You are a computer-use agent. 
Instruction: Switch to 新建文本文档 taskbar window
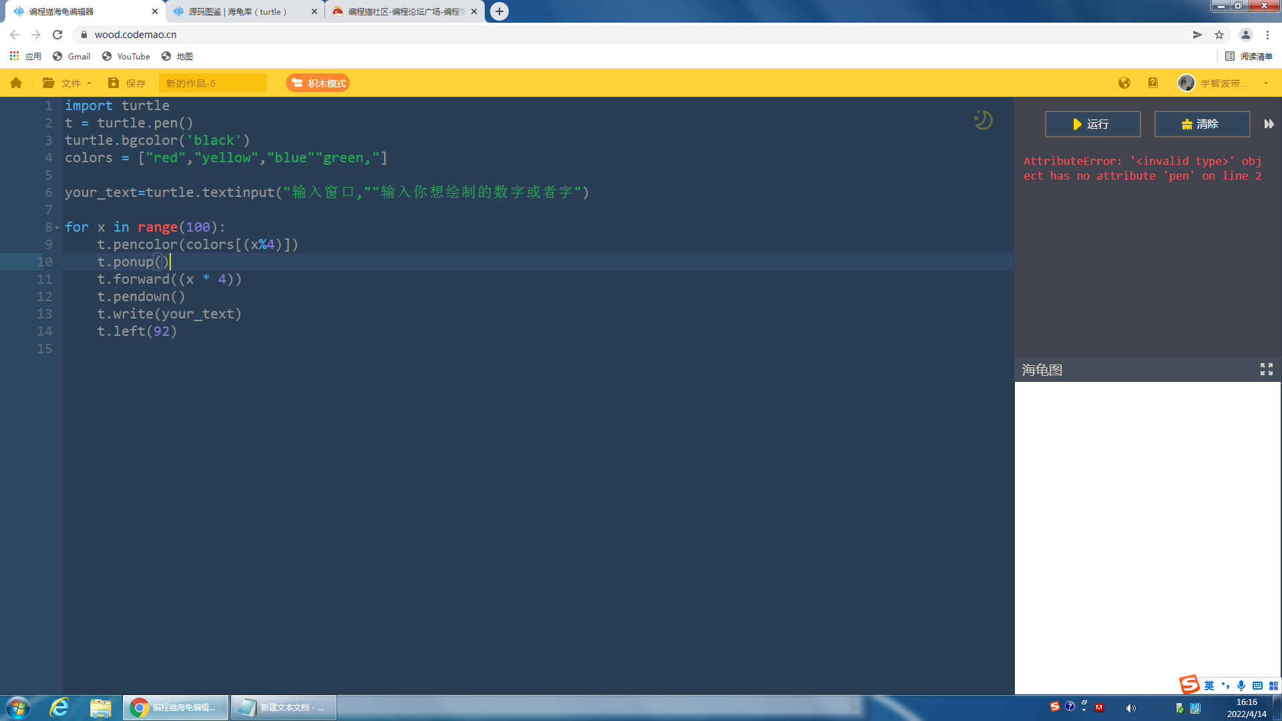pos(284,708)
